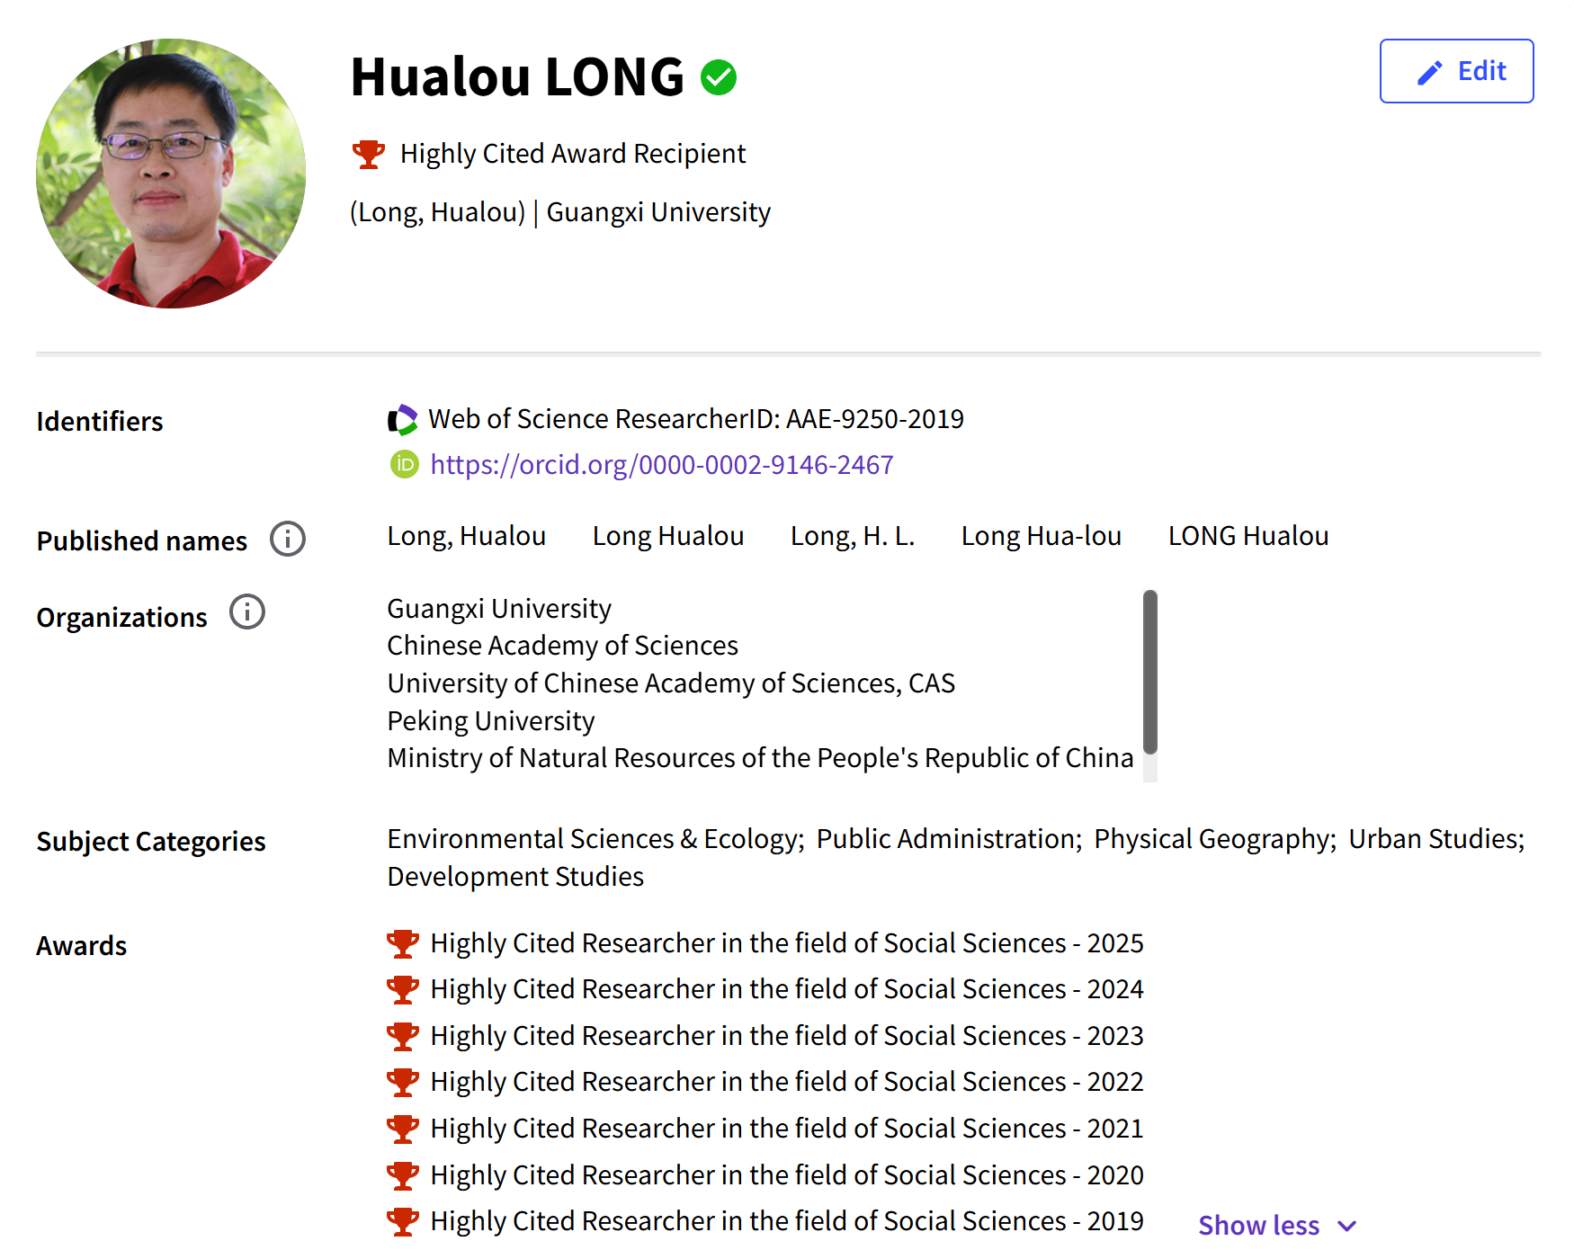1574x1250 pixels.
Task: Click the trophy icon beside the 2019 award
Action: 402,1221
